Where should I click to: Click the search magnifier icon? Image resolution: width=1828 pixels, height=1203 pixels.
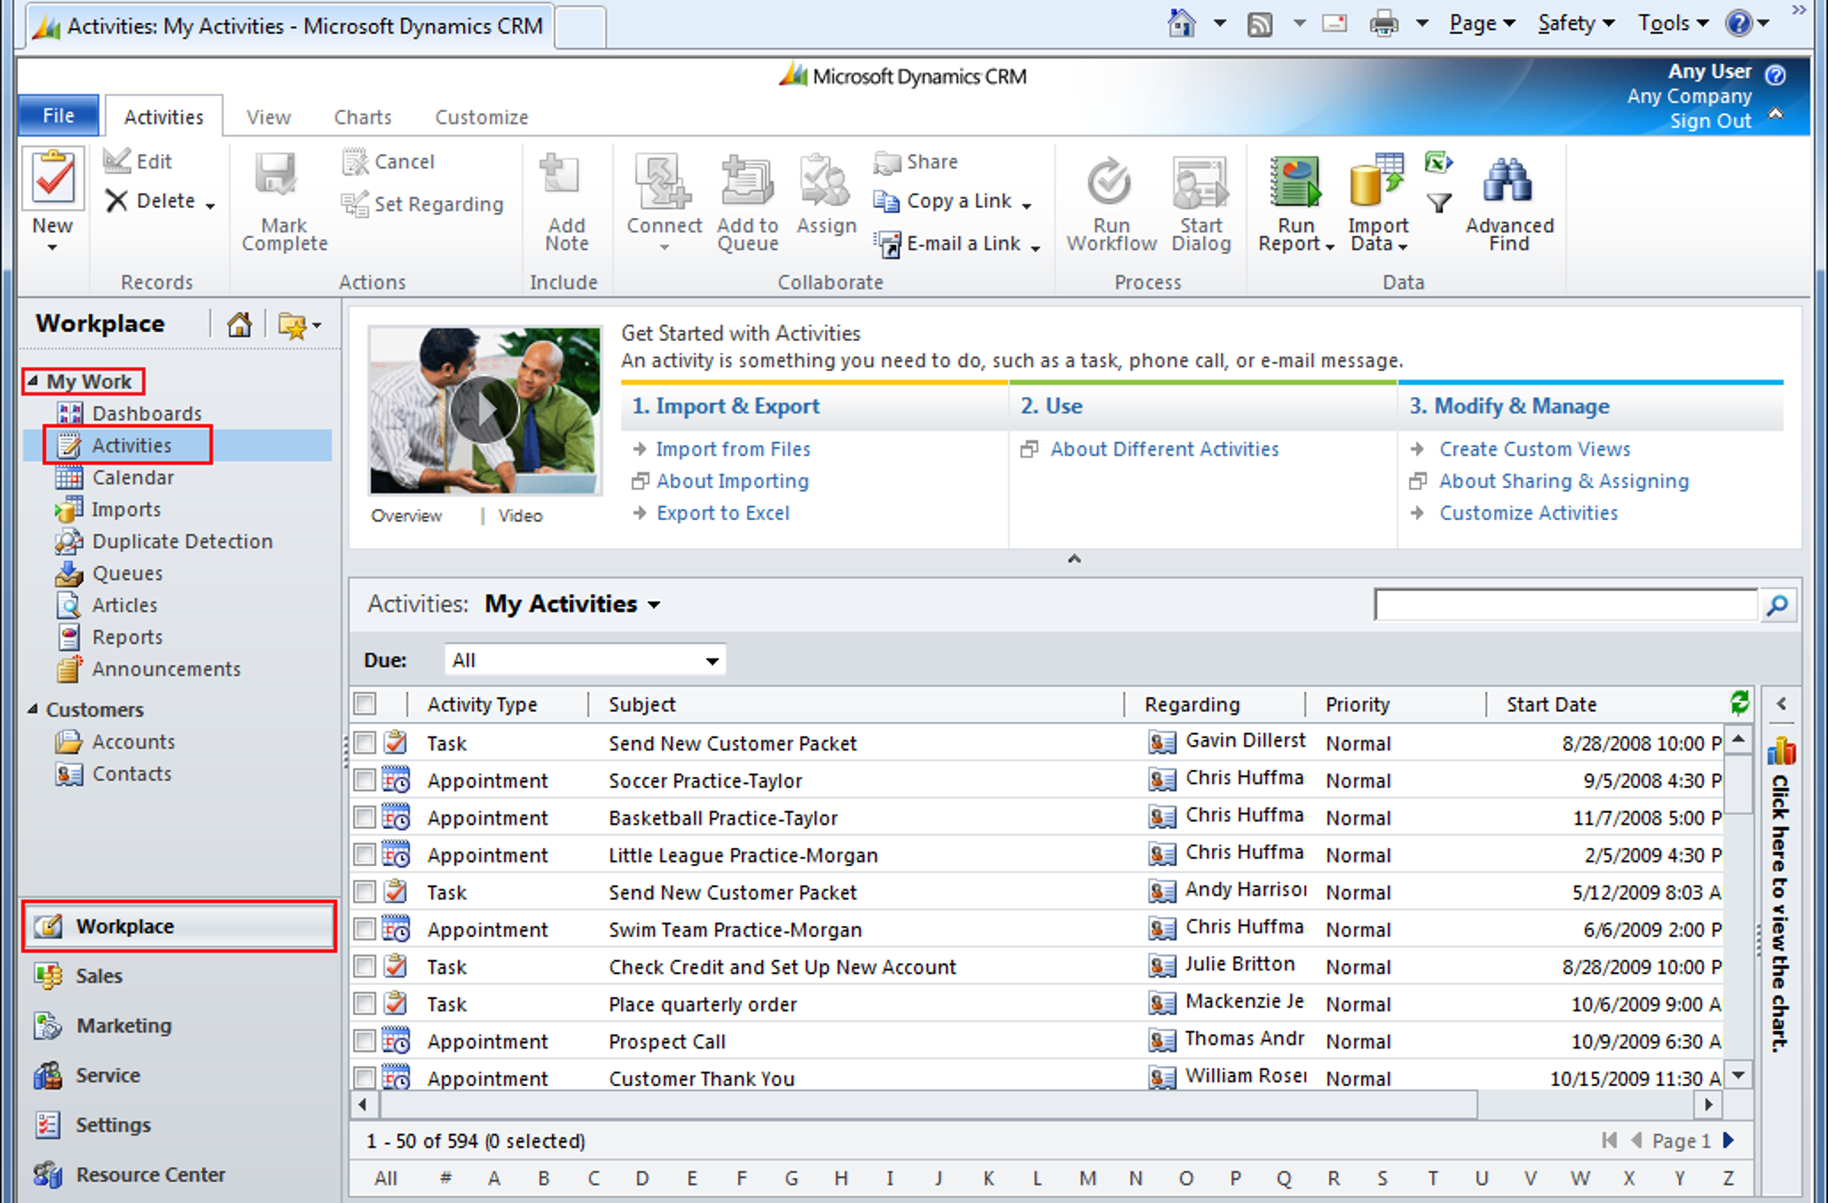1777,606
